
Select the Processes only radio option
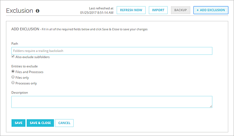pyautogui.click(x=13, y=83)
